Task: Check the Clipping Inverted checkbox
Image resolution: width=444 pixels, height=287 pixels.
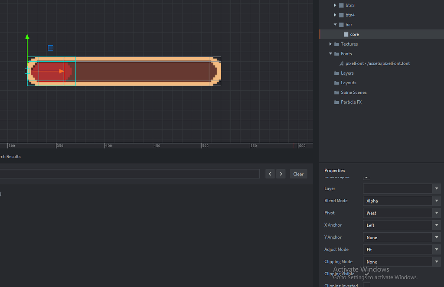Action: point(366,286)
